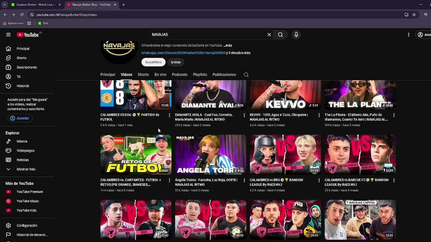Open CALAMBRES MDS video thumbnail
The height and width of the screenshot is (242, 431).
tap(136, 220)
